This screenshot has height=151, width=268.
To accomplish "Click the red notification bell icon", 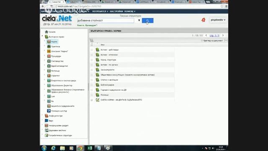I will (204, 20).
